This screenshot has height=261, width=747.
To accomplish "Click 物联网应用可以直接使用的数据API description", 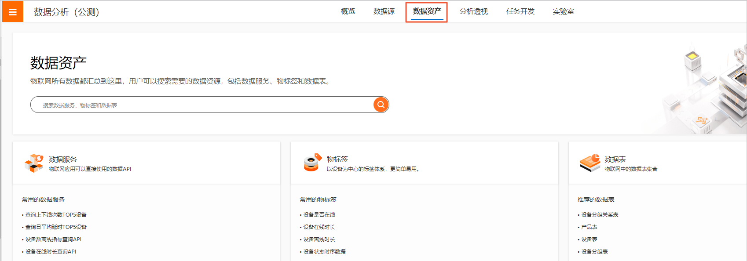I will pyautogui.click(x=90, y=169).
